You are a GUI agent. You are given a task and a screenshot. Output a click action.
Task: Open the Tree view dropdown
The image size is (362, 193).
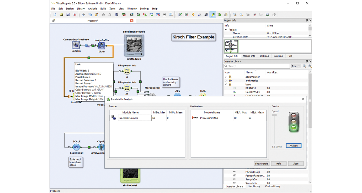(x=296, y=66)
